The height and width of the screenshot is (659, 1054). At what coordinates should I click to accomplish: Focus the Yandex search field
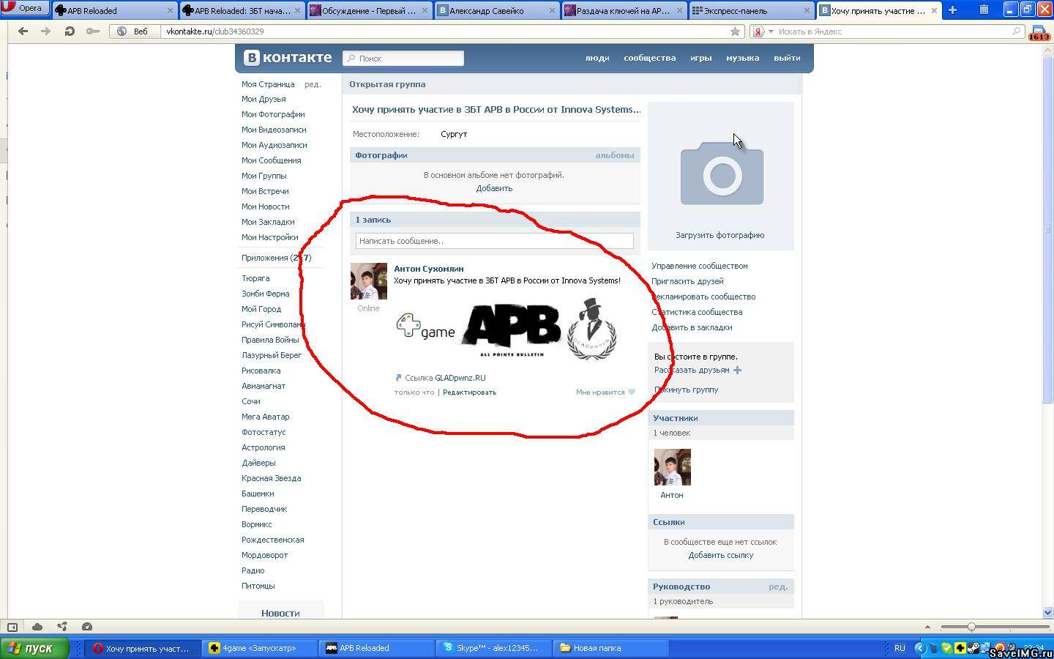click(x=893, y=31)
